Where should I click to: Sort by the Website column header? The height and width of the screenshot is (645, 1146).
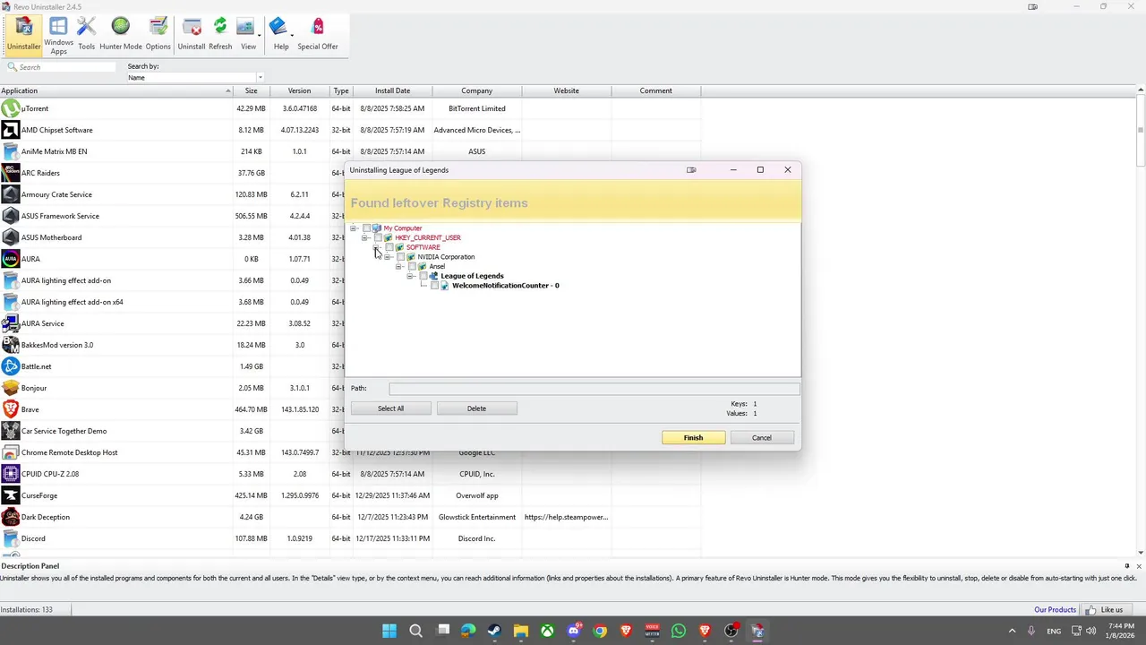tap(566, 90)
